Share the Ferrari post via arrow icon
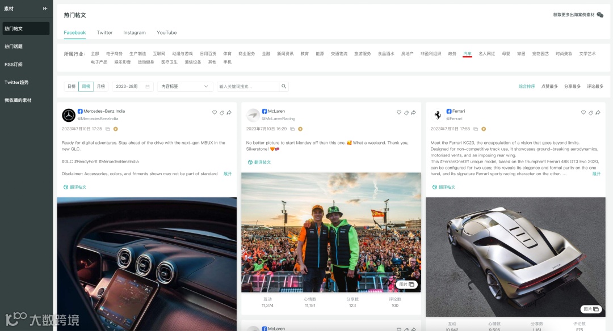 [598, 112]
